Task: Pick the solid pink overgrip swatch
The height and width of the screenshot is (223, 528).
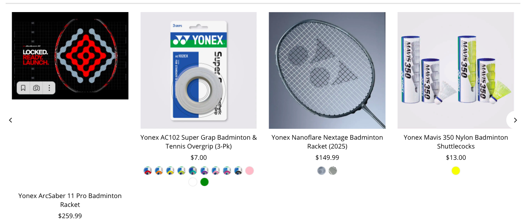Action: (x=249, y=171)
